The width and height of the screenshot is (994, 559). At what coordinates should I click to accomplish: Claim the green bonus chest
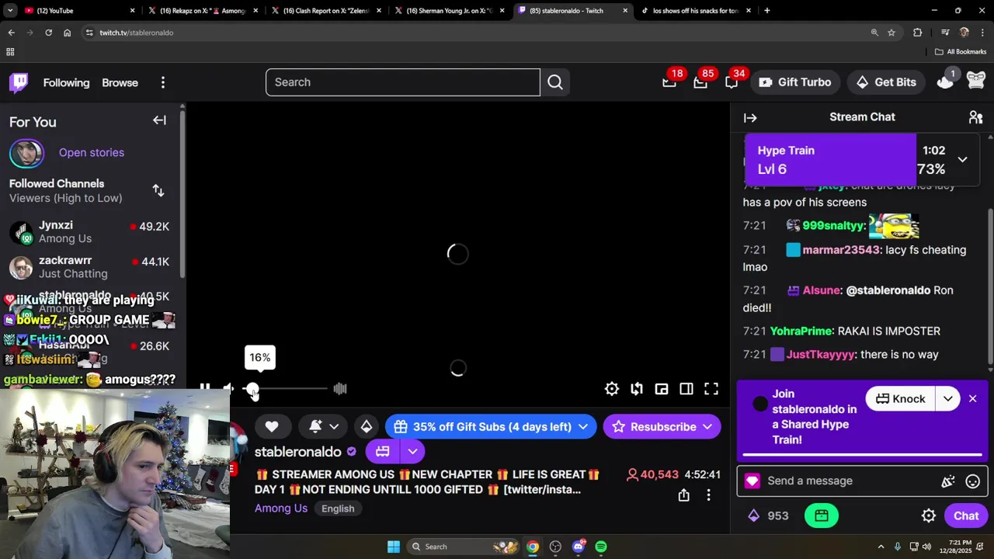click(822, 516)
